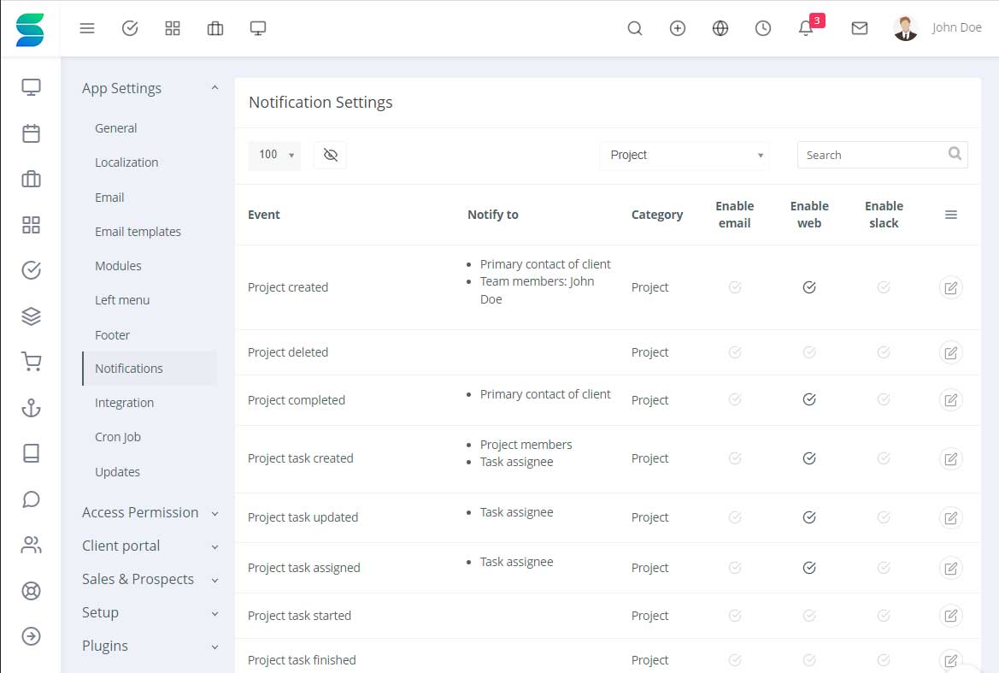Expand the Access Permission section
This screenshot has width=999, height=673.
pos(150,512)
